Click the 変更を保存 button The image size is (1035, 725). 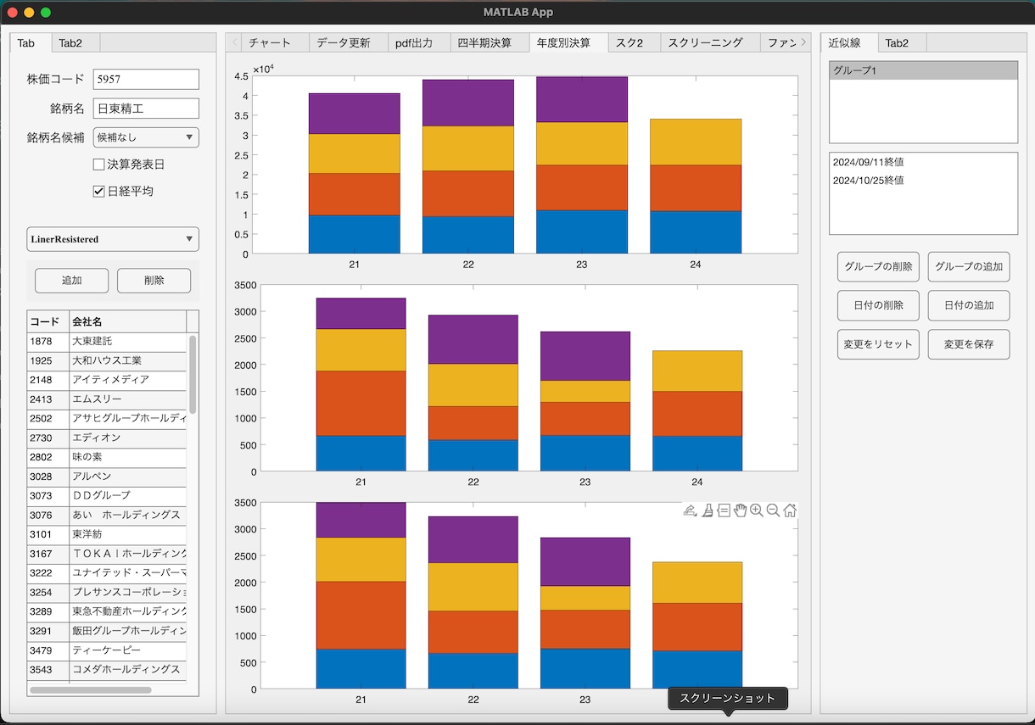pos(969,344)
